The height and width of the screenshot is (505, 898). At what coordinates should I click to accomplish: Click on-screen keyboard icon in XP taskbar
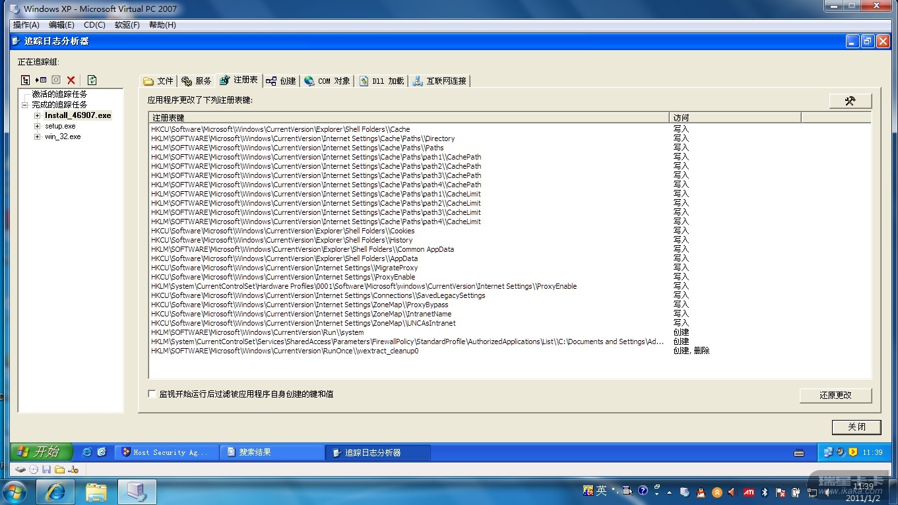tap(799, 453)
